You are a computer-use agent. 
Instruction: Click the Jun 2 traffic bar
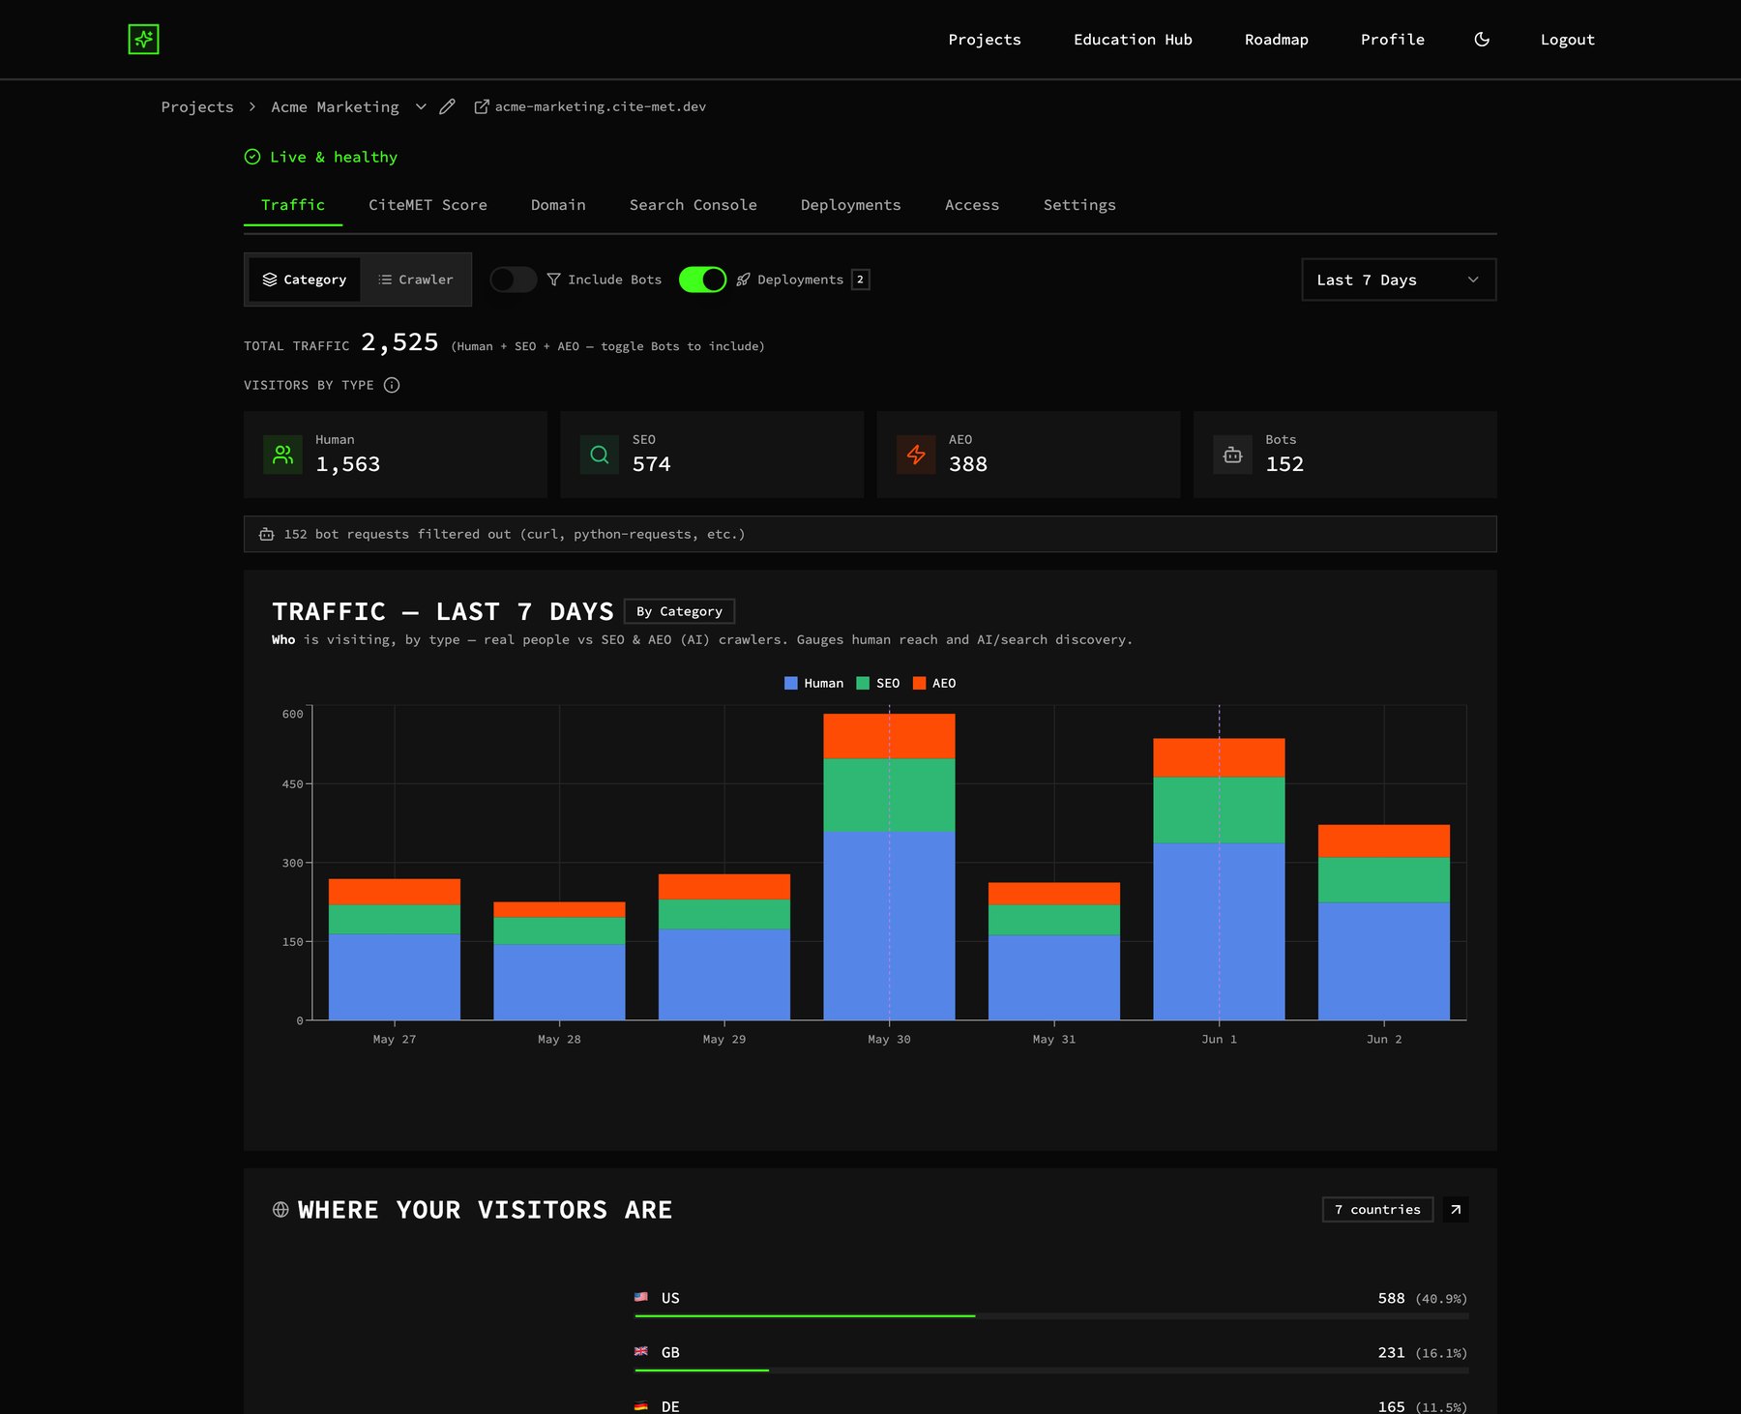click(1384, 923)
